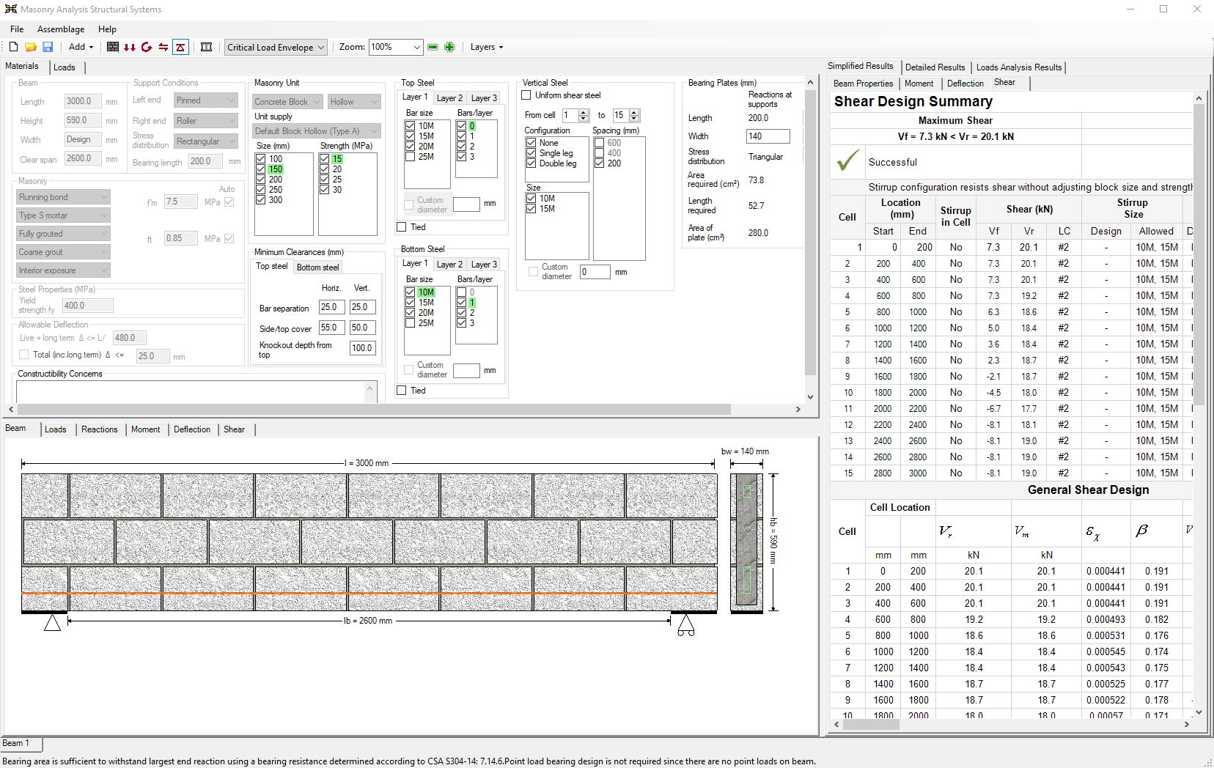Toggle the Tied checkbox under Top Steel
Screen dimensions: 1214x768
click(402, 227)
